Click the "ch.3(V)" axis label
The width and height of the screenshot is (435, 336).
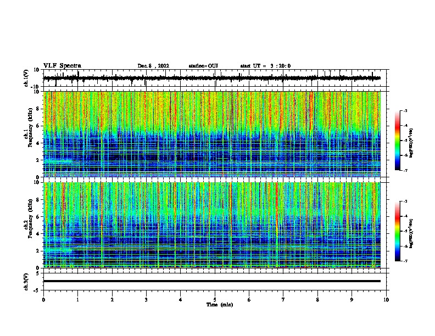pos(26,282)
